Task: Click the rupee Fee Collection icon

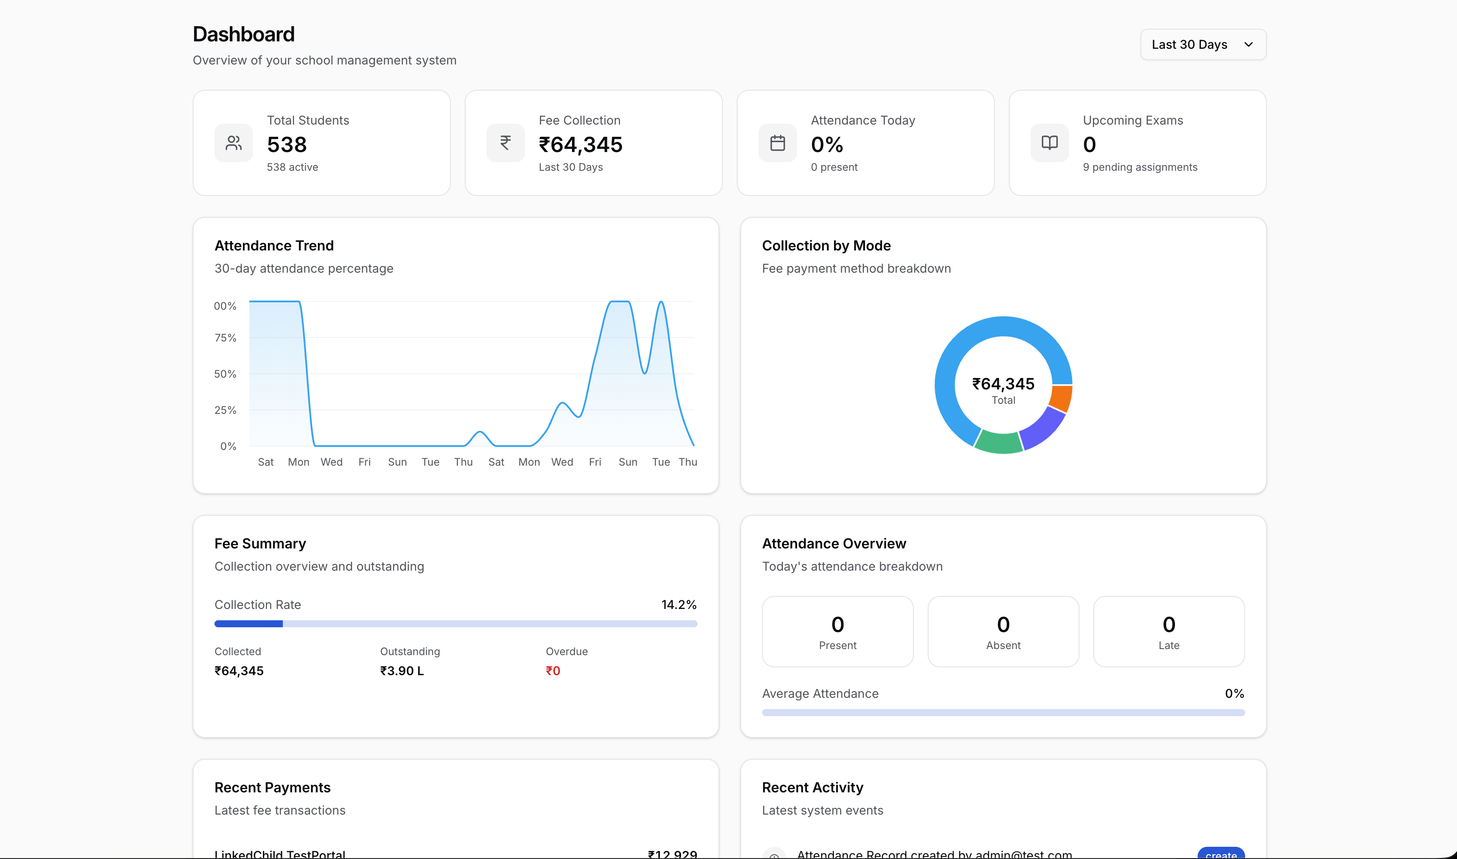Action: click(x=505, y=143)
